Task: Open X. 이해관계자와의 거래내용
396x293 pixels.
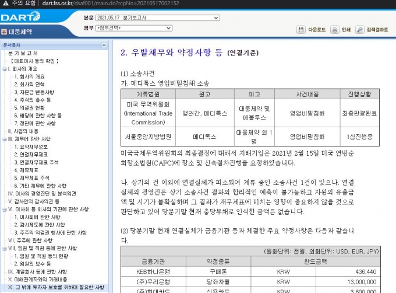Action: (38, 280)
